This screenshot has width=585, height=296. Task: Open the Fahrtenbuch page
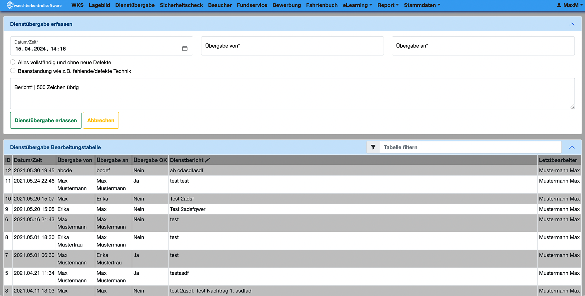tap(322, 5)
